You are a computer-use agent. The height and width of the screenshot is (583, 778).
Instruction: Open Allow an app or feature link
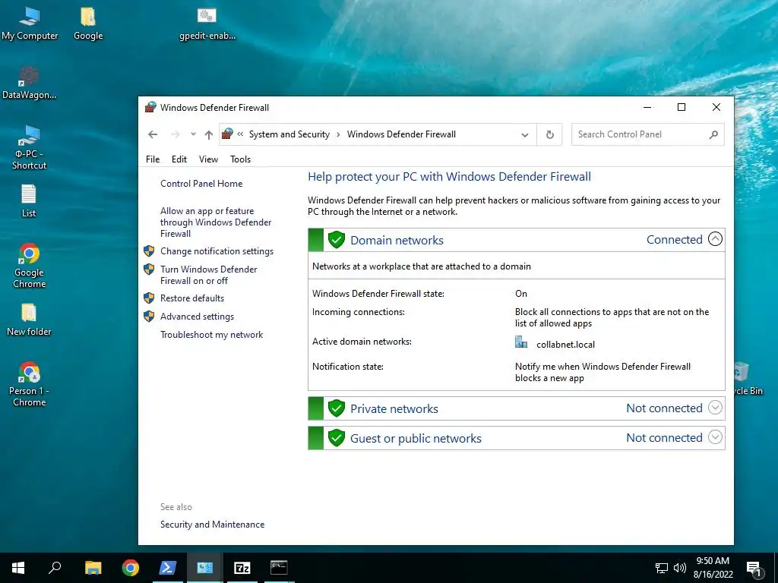216,222
